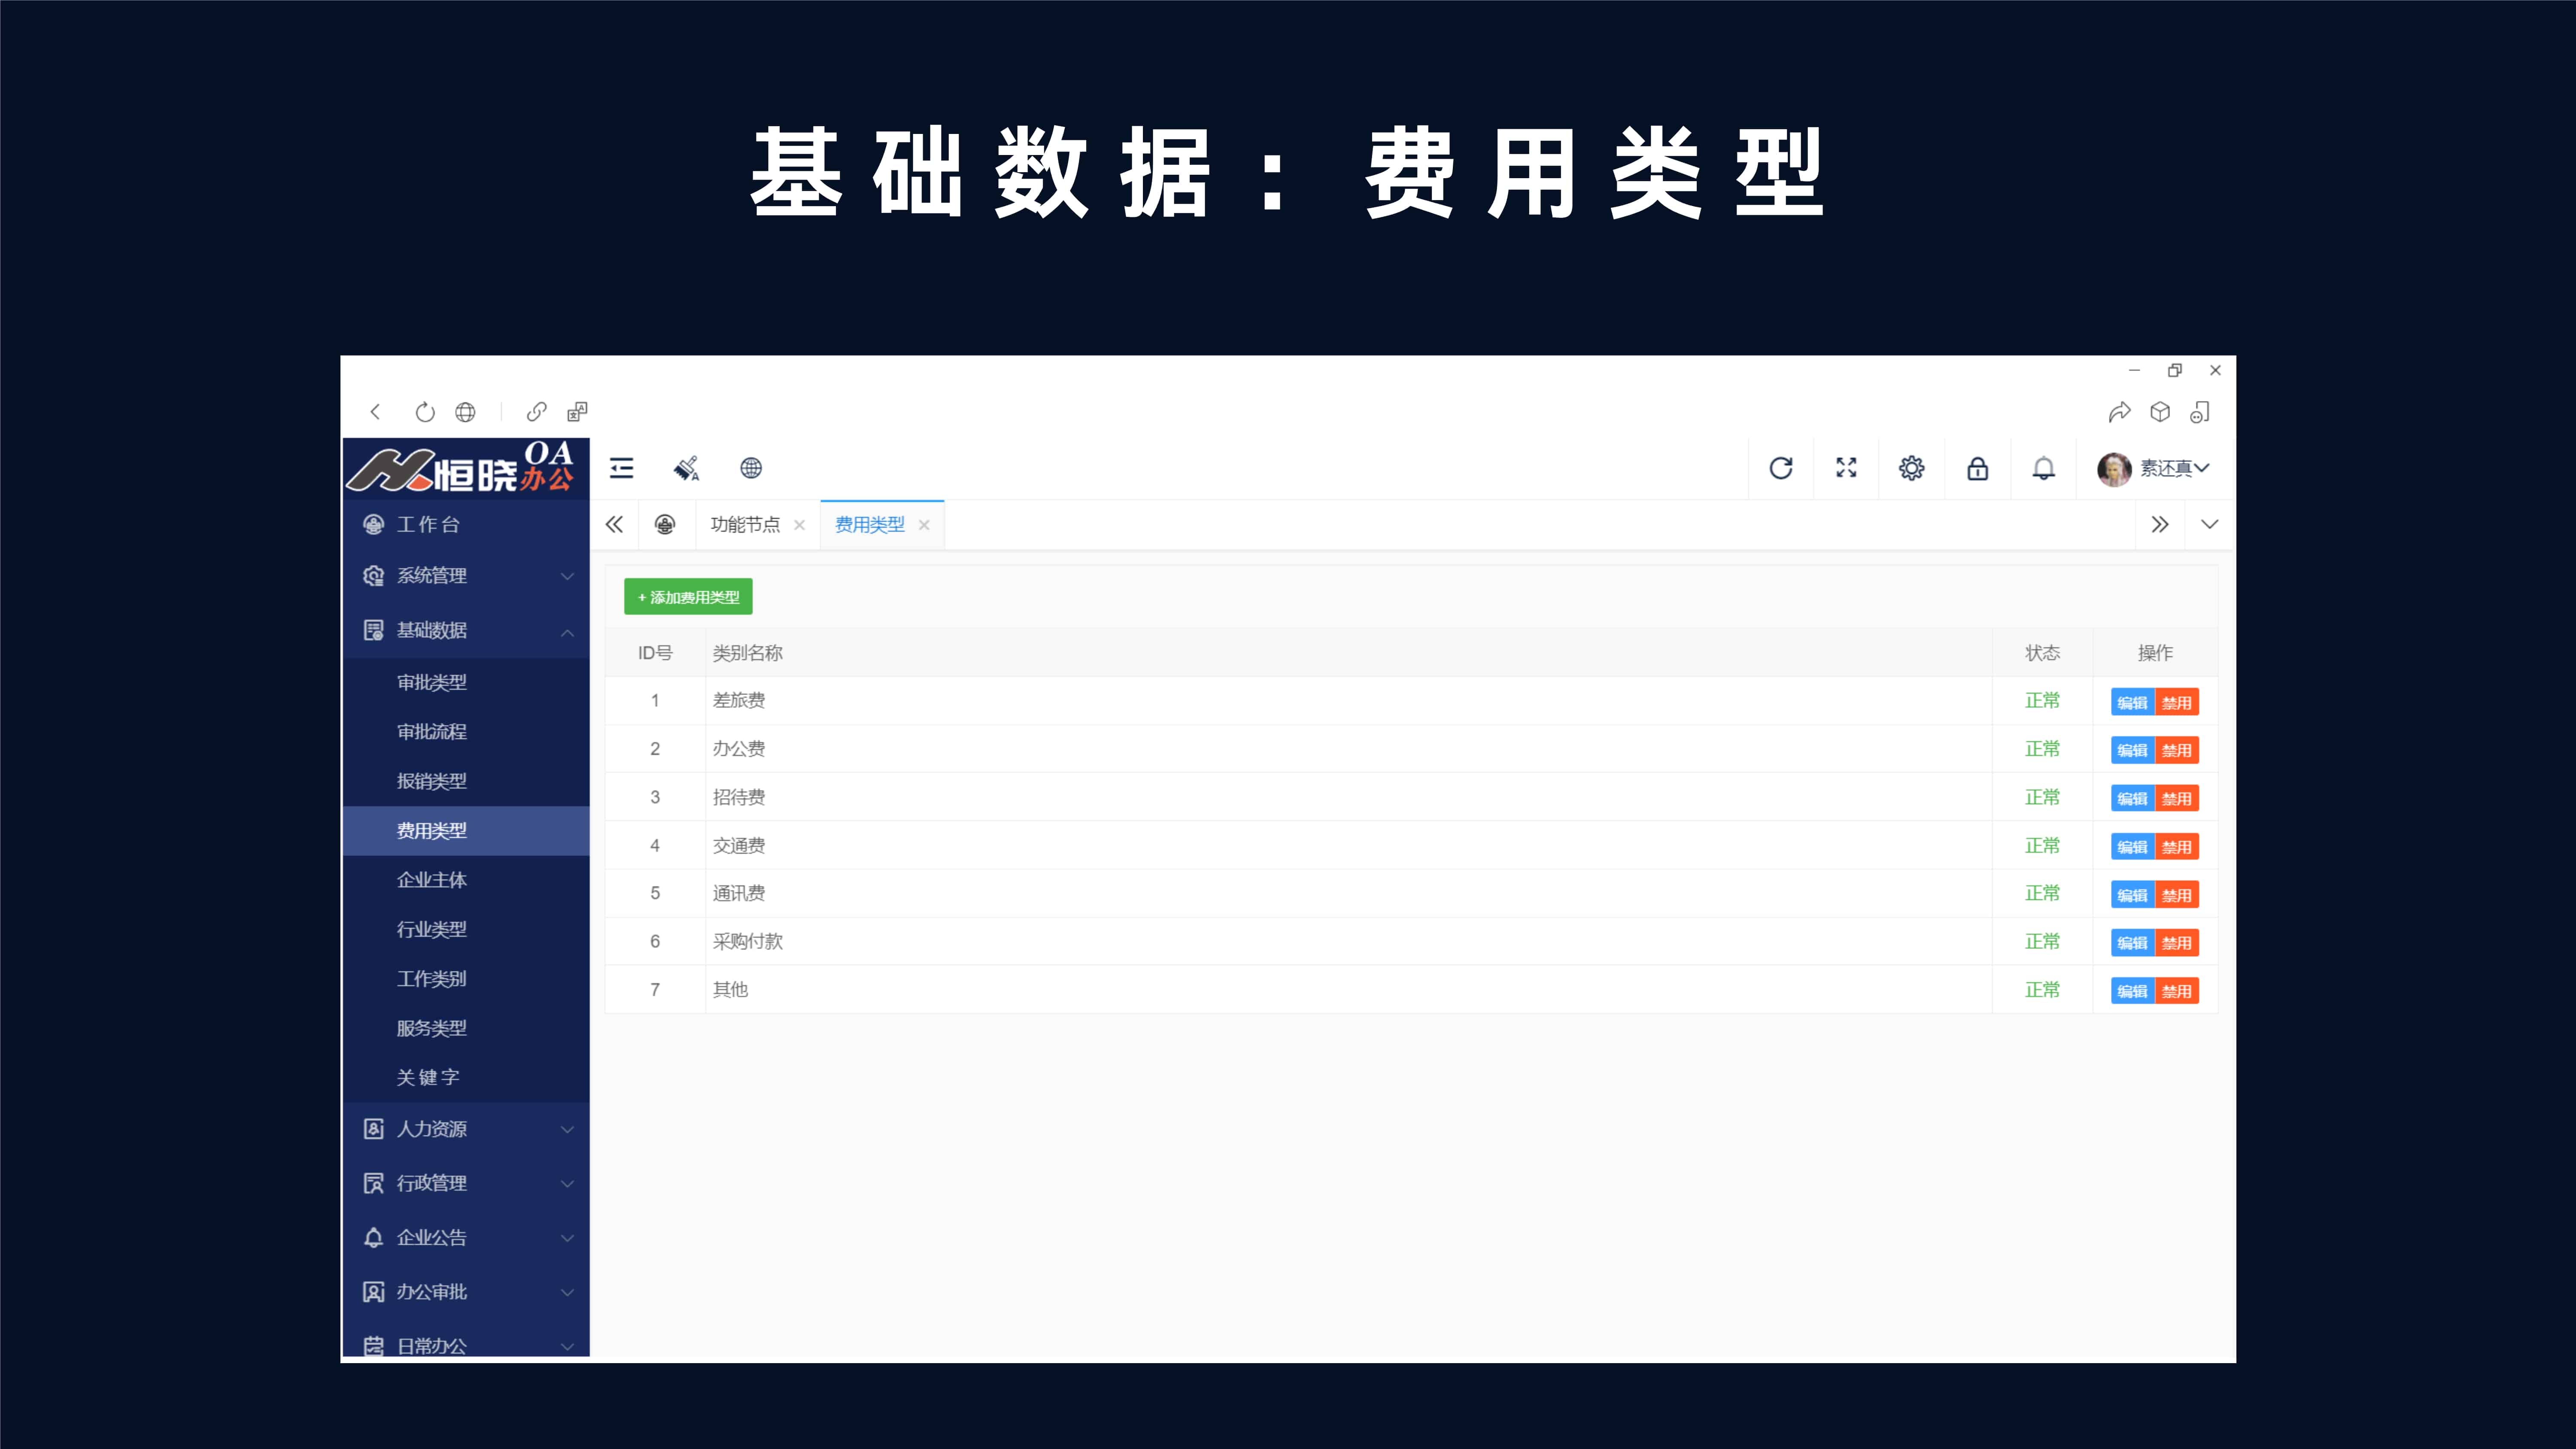Disable the 交通费 row
This screenshot has height=1449, width=2576.
tap(2177, 847)
